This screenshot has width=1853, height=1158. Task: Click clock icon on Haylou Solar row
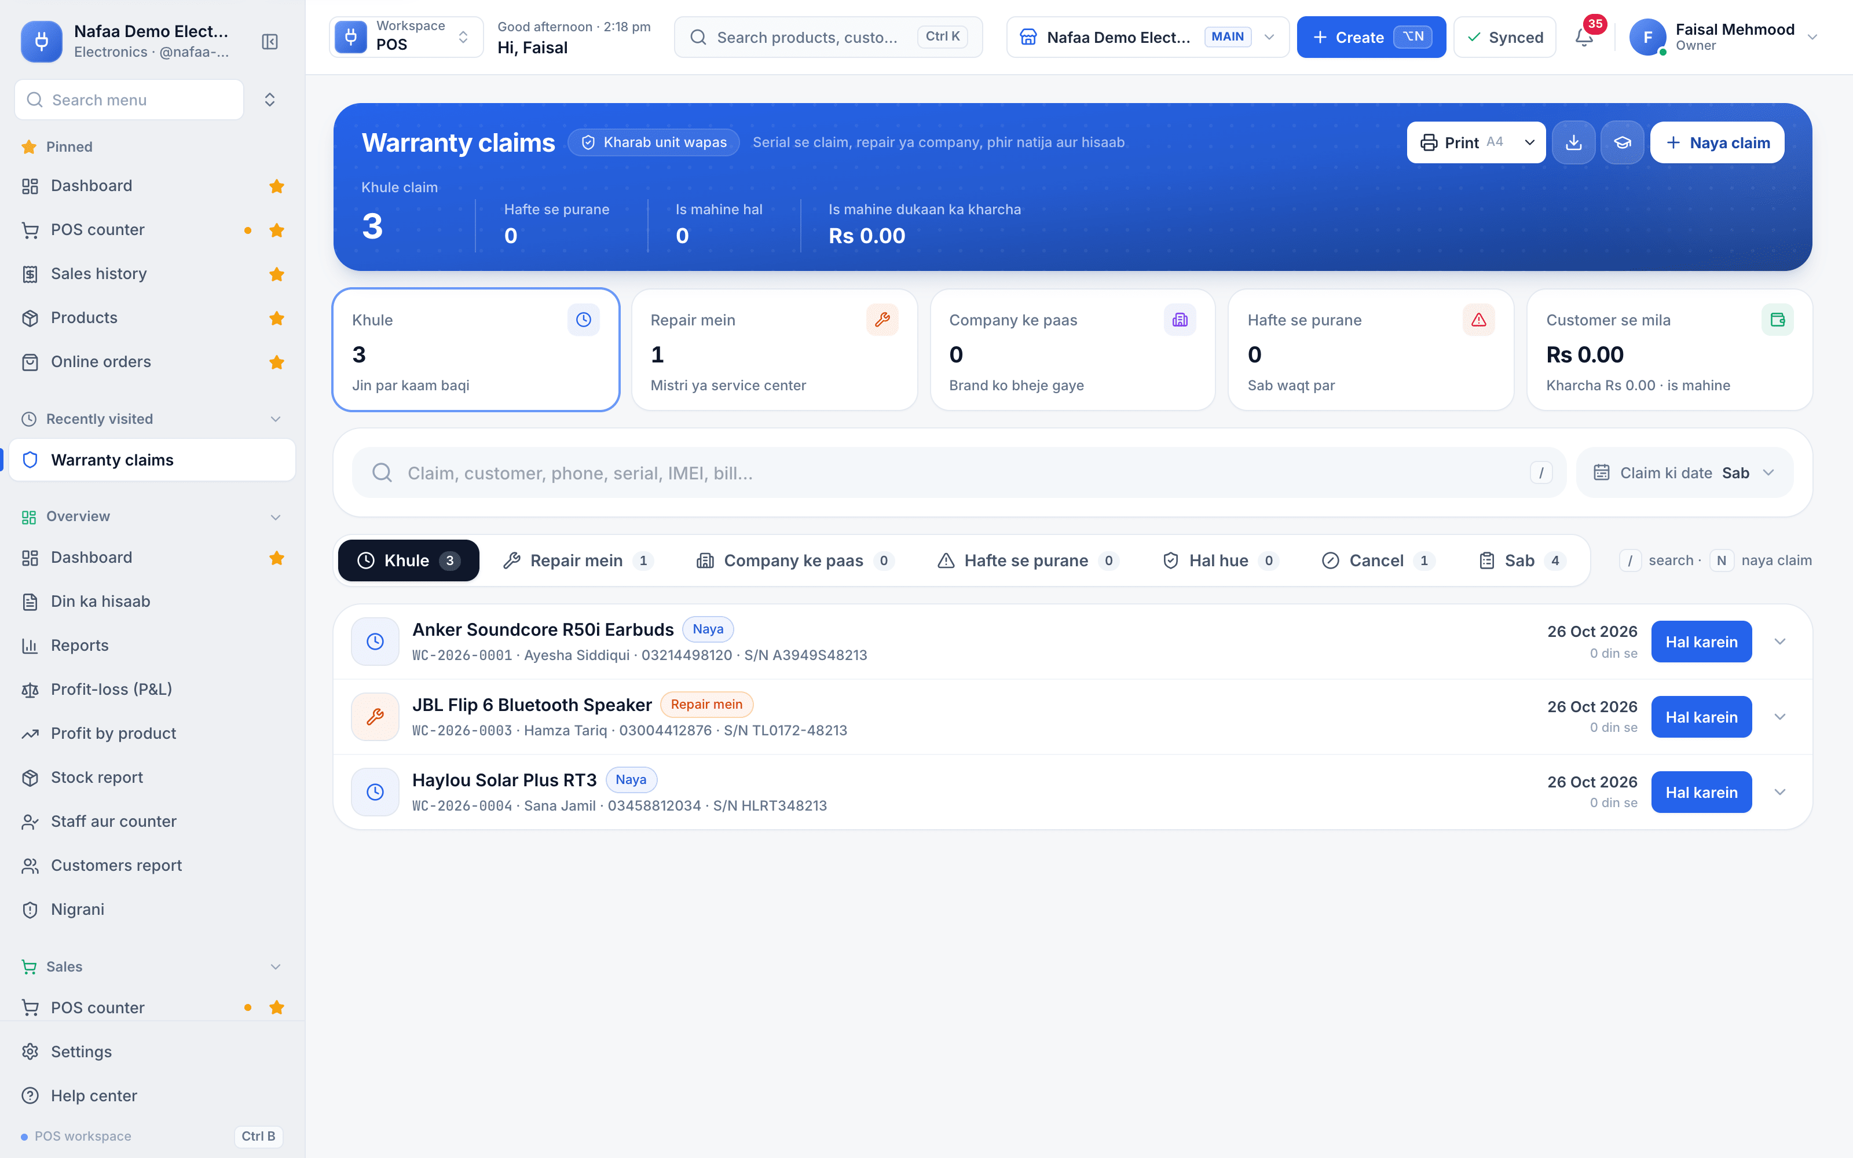[375, 792]
